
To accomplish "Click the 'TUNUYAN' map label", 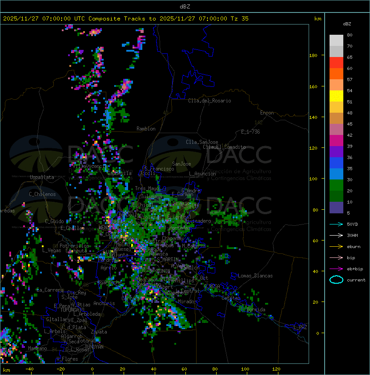I will coord(94,347).
